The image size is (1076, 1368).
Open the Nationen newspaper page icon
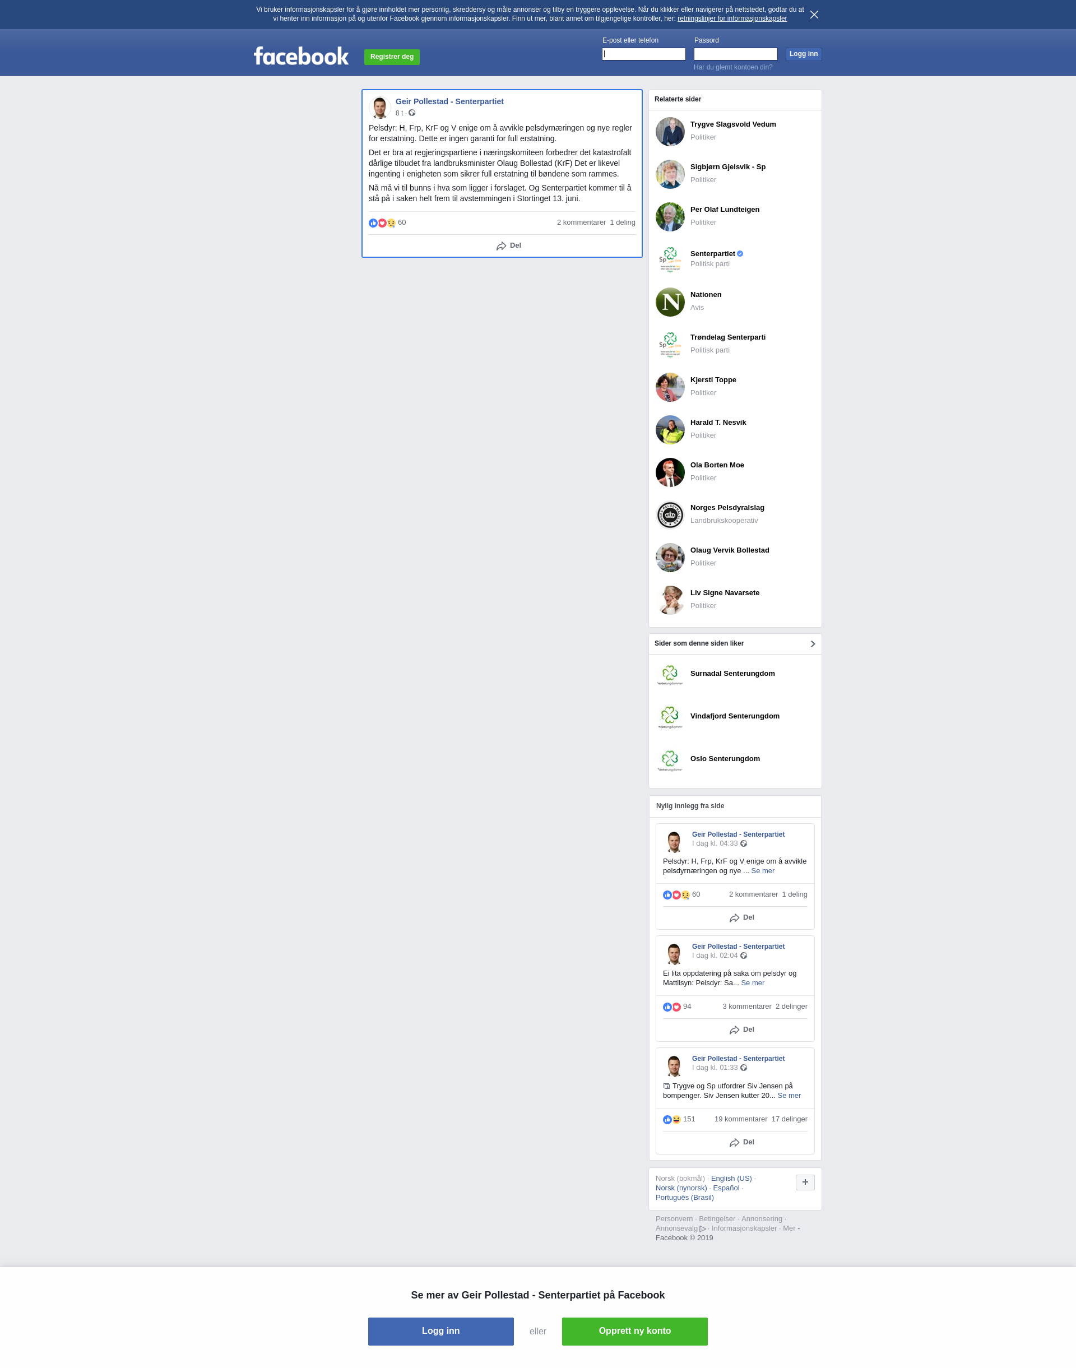tap(670, 302)
